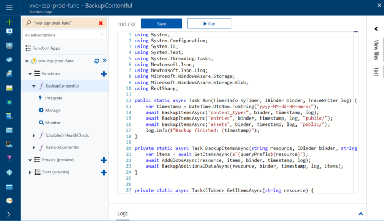
Task: Click the double chevron beside vvo-csp-prod-func
Action: (105, 60)
